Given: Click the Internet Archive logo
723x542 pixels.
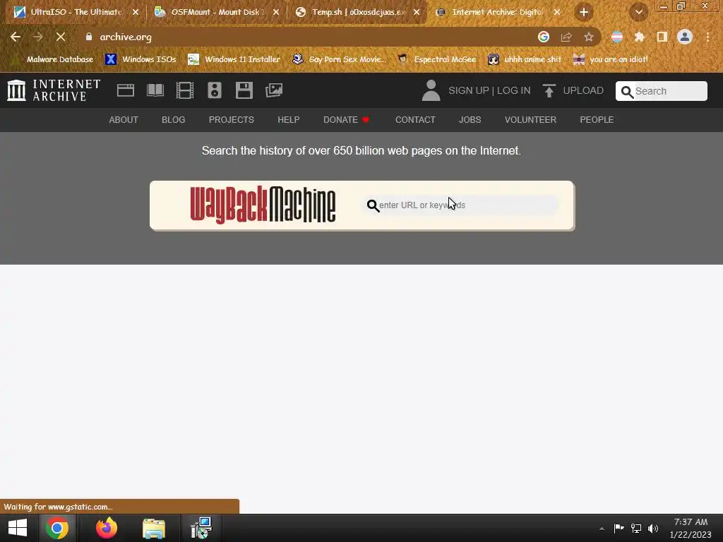Looking at the screenshot, I should pos(54,90).
